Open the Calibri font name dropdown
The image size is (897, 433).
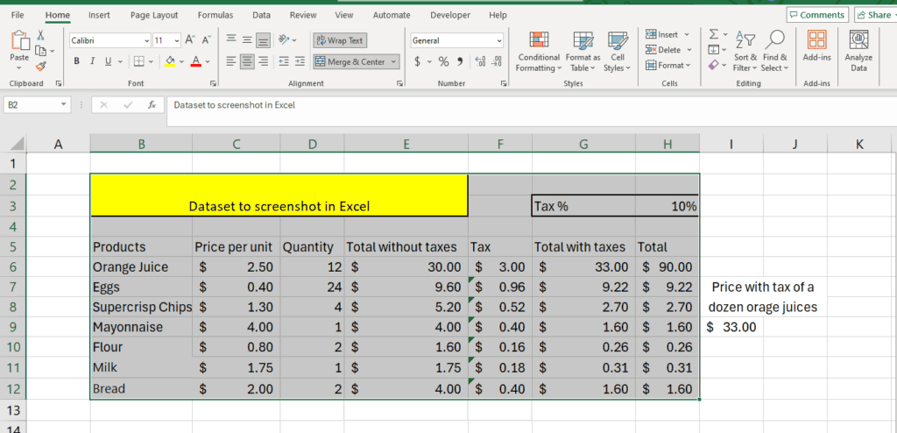(x=146, y=40)
